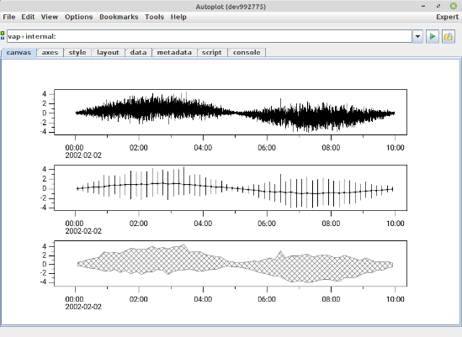Switch to the script tab
Screen dimensions: 462x337
click(211, 52)
